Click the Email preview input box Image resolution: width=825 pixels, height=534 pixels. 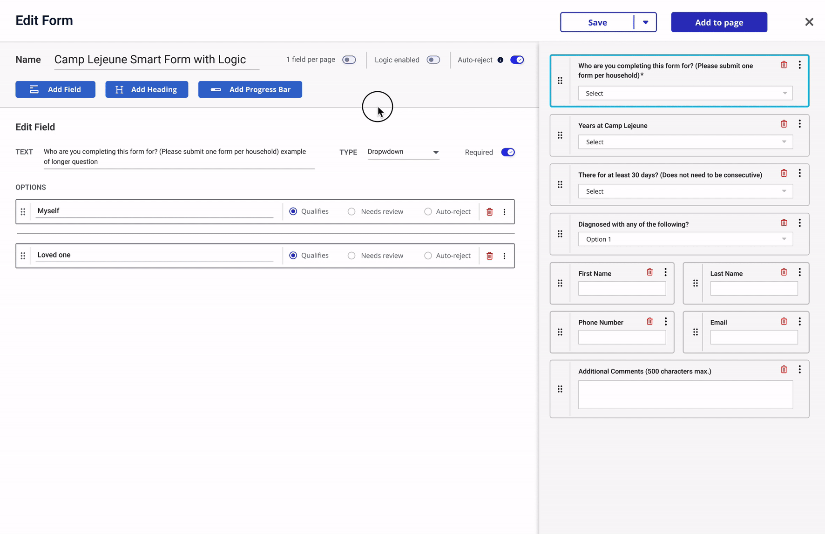pos(754,338)
